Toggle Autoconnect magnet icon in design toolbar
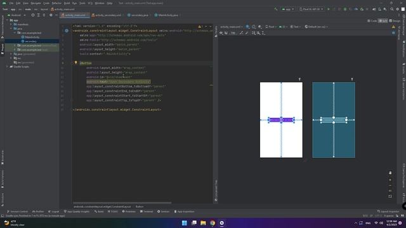Screen dimensions: 406x228 tap(226, 33)
